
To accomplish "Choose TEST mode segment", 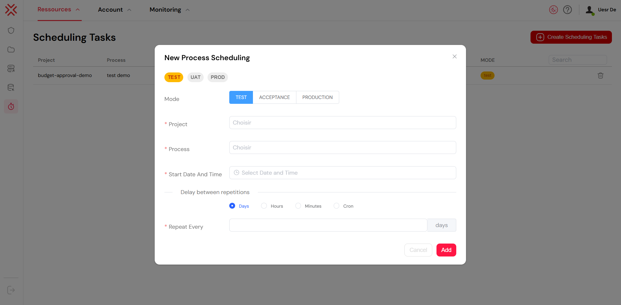I will point(241,97).
